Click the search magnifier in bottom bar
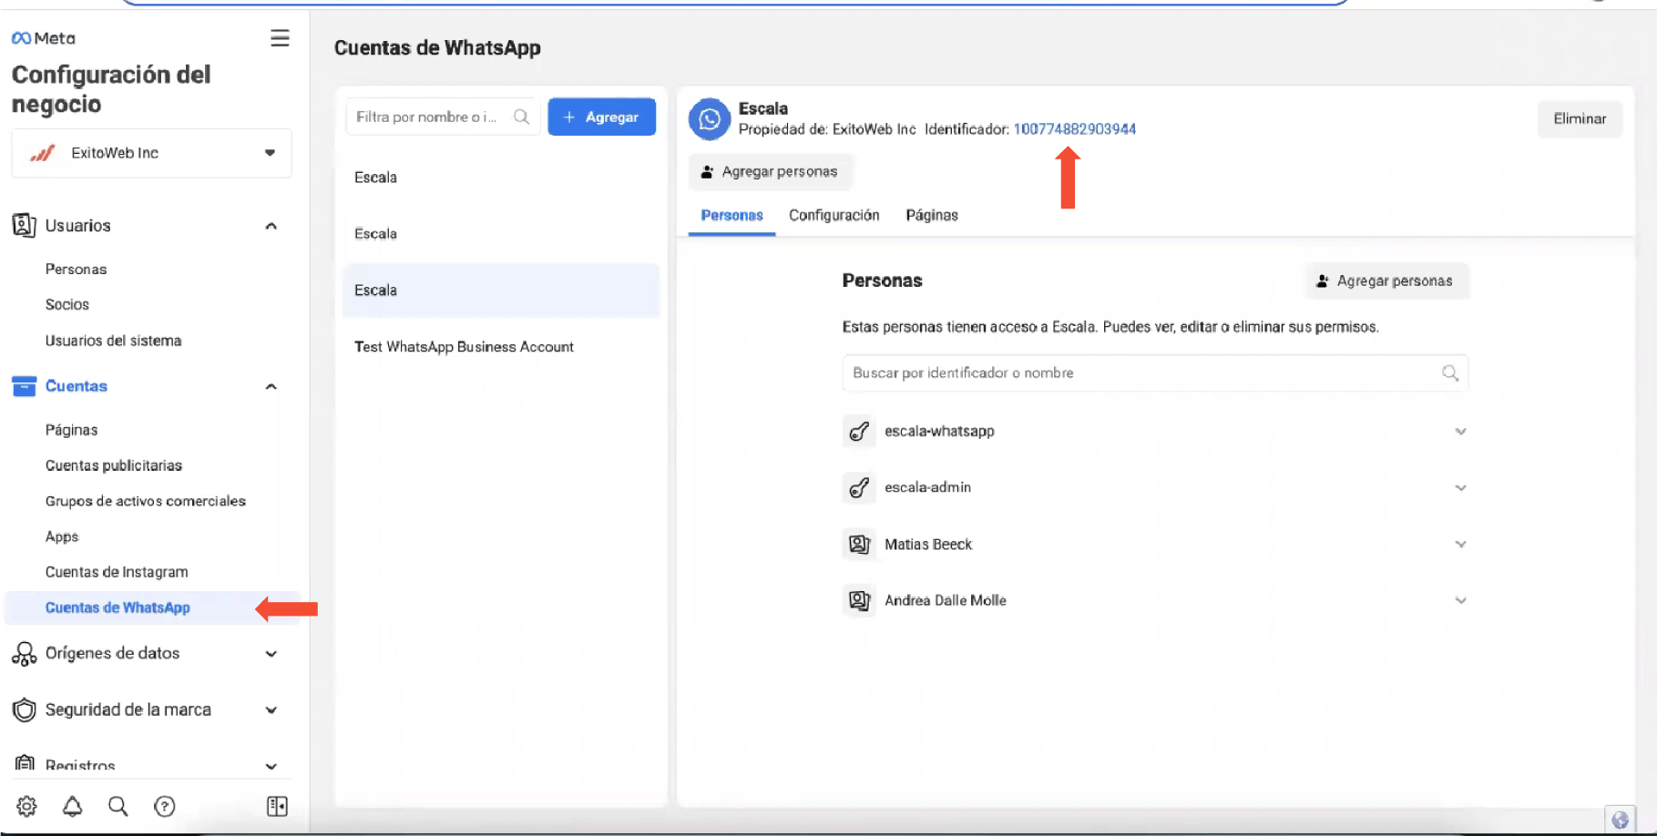The width and height of the screenshot is (1657, 836). [x=118, y=806]
